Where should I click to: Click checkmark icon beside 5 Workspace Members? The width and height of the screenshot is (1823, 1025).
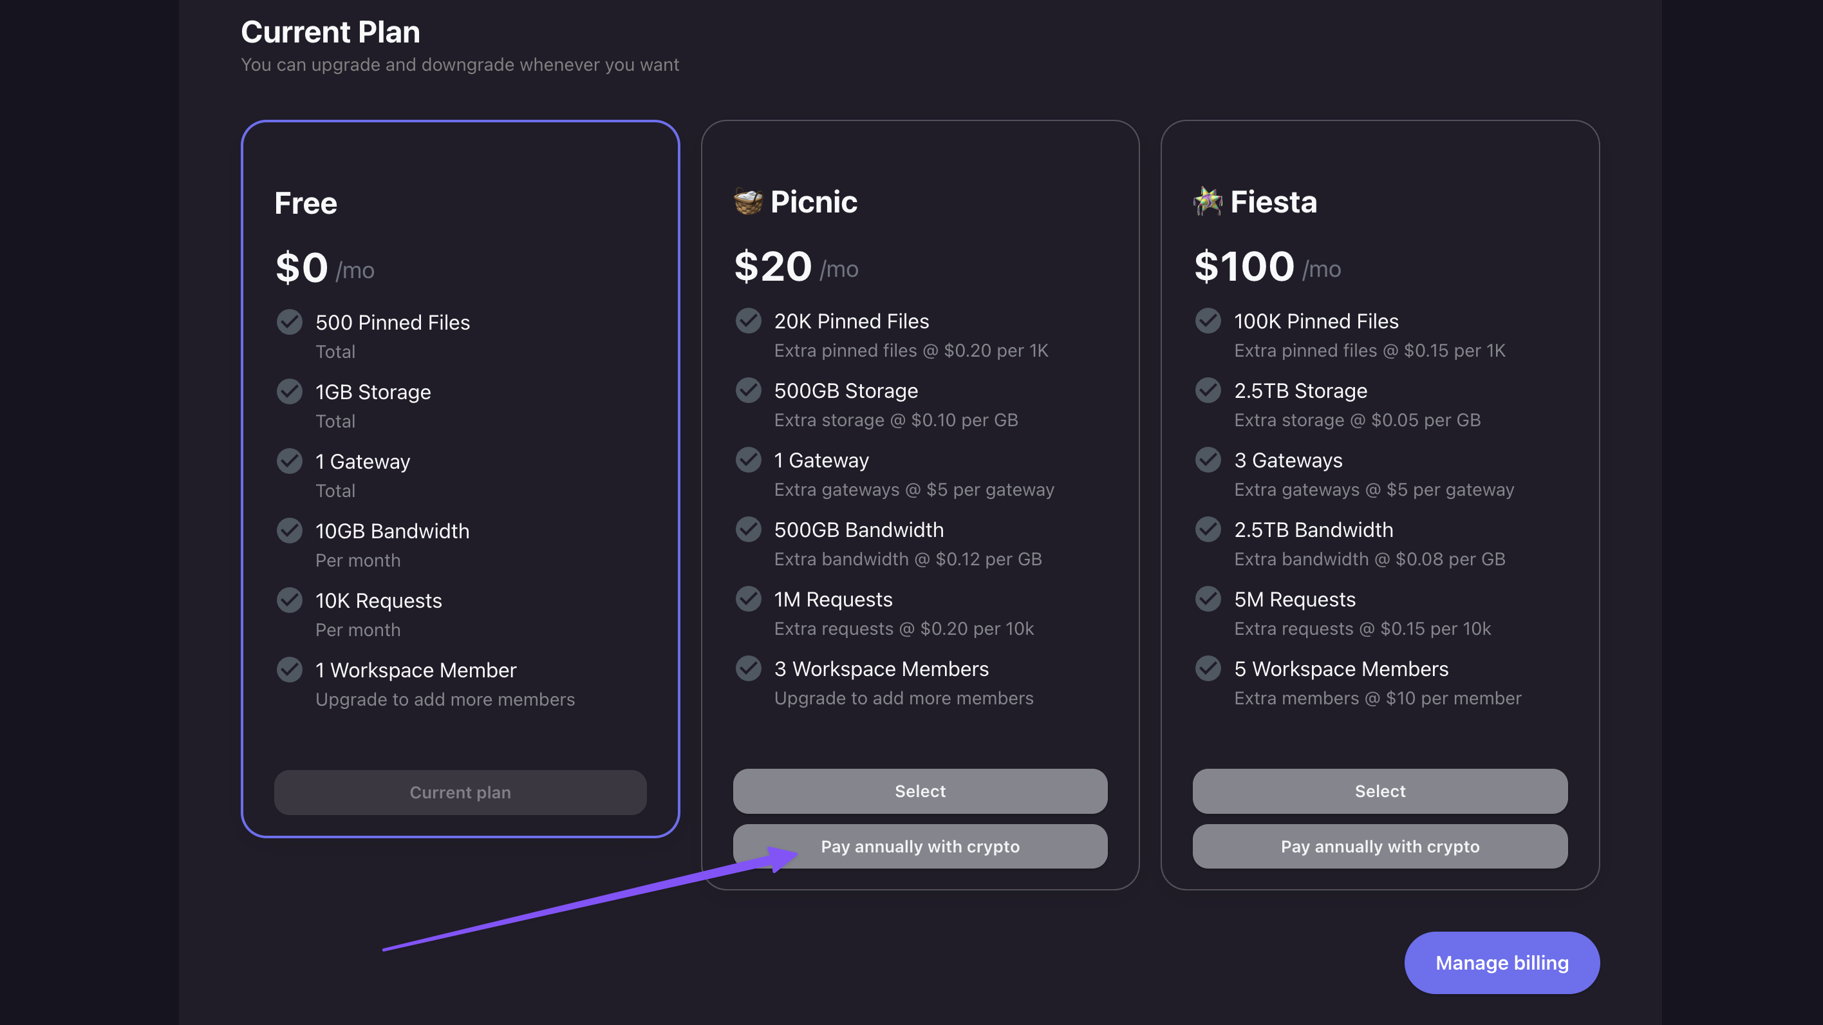[1208, 668]
